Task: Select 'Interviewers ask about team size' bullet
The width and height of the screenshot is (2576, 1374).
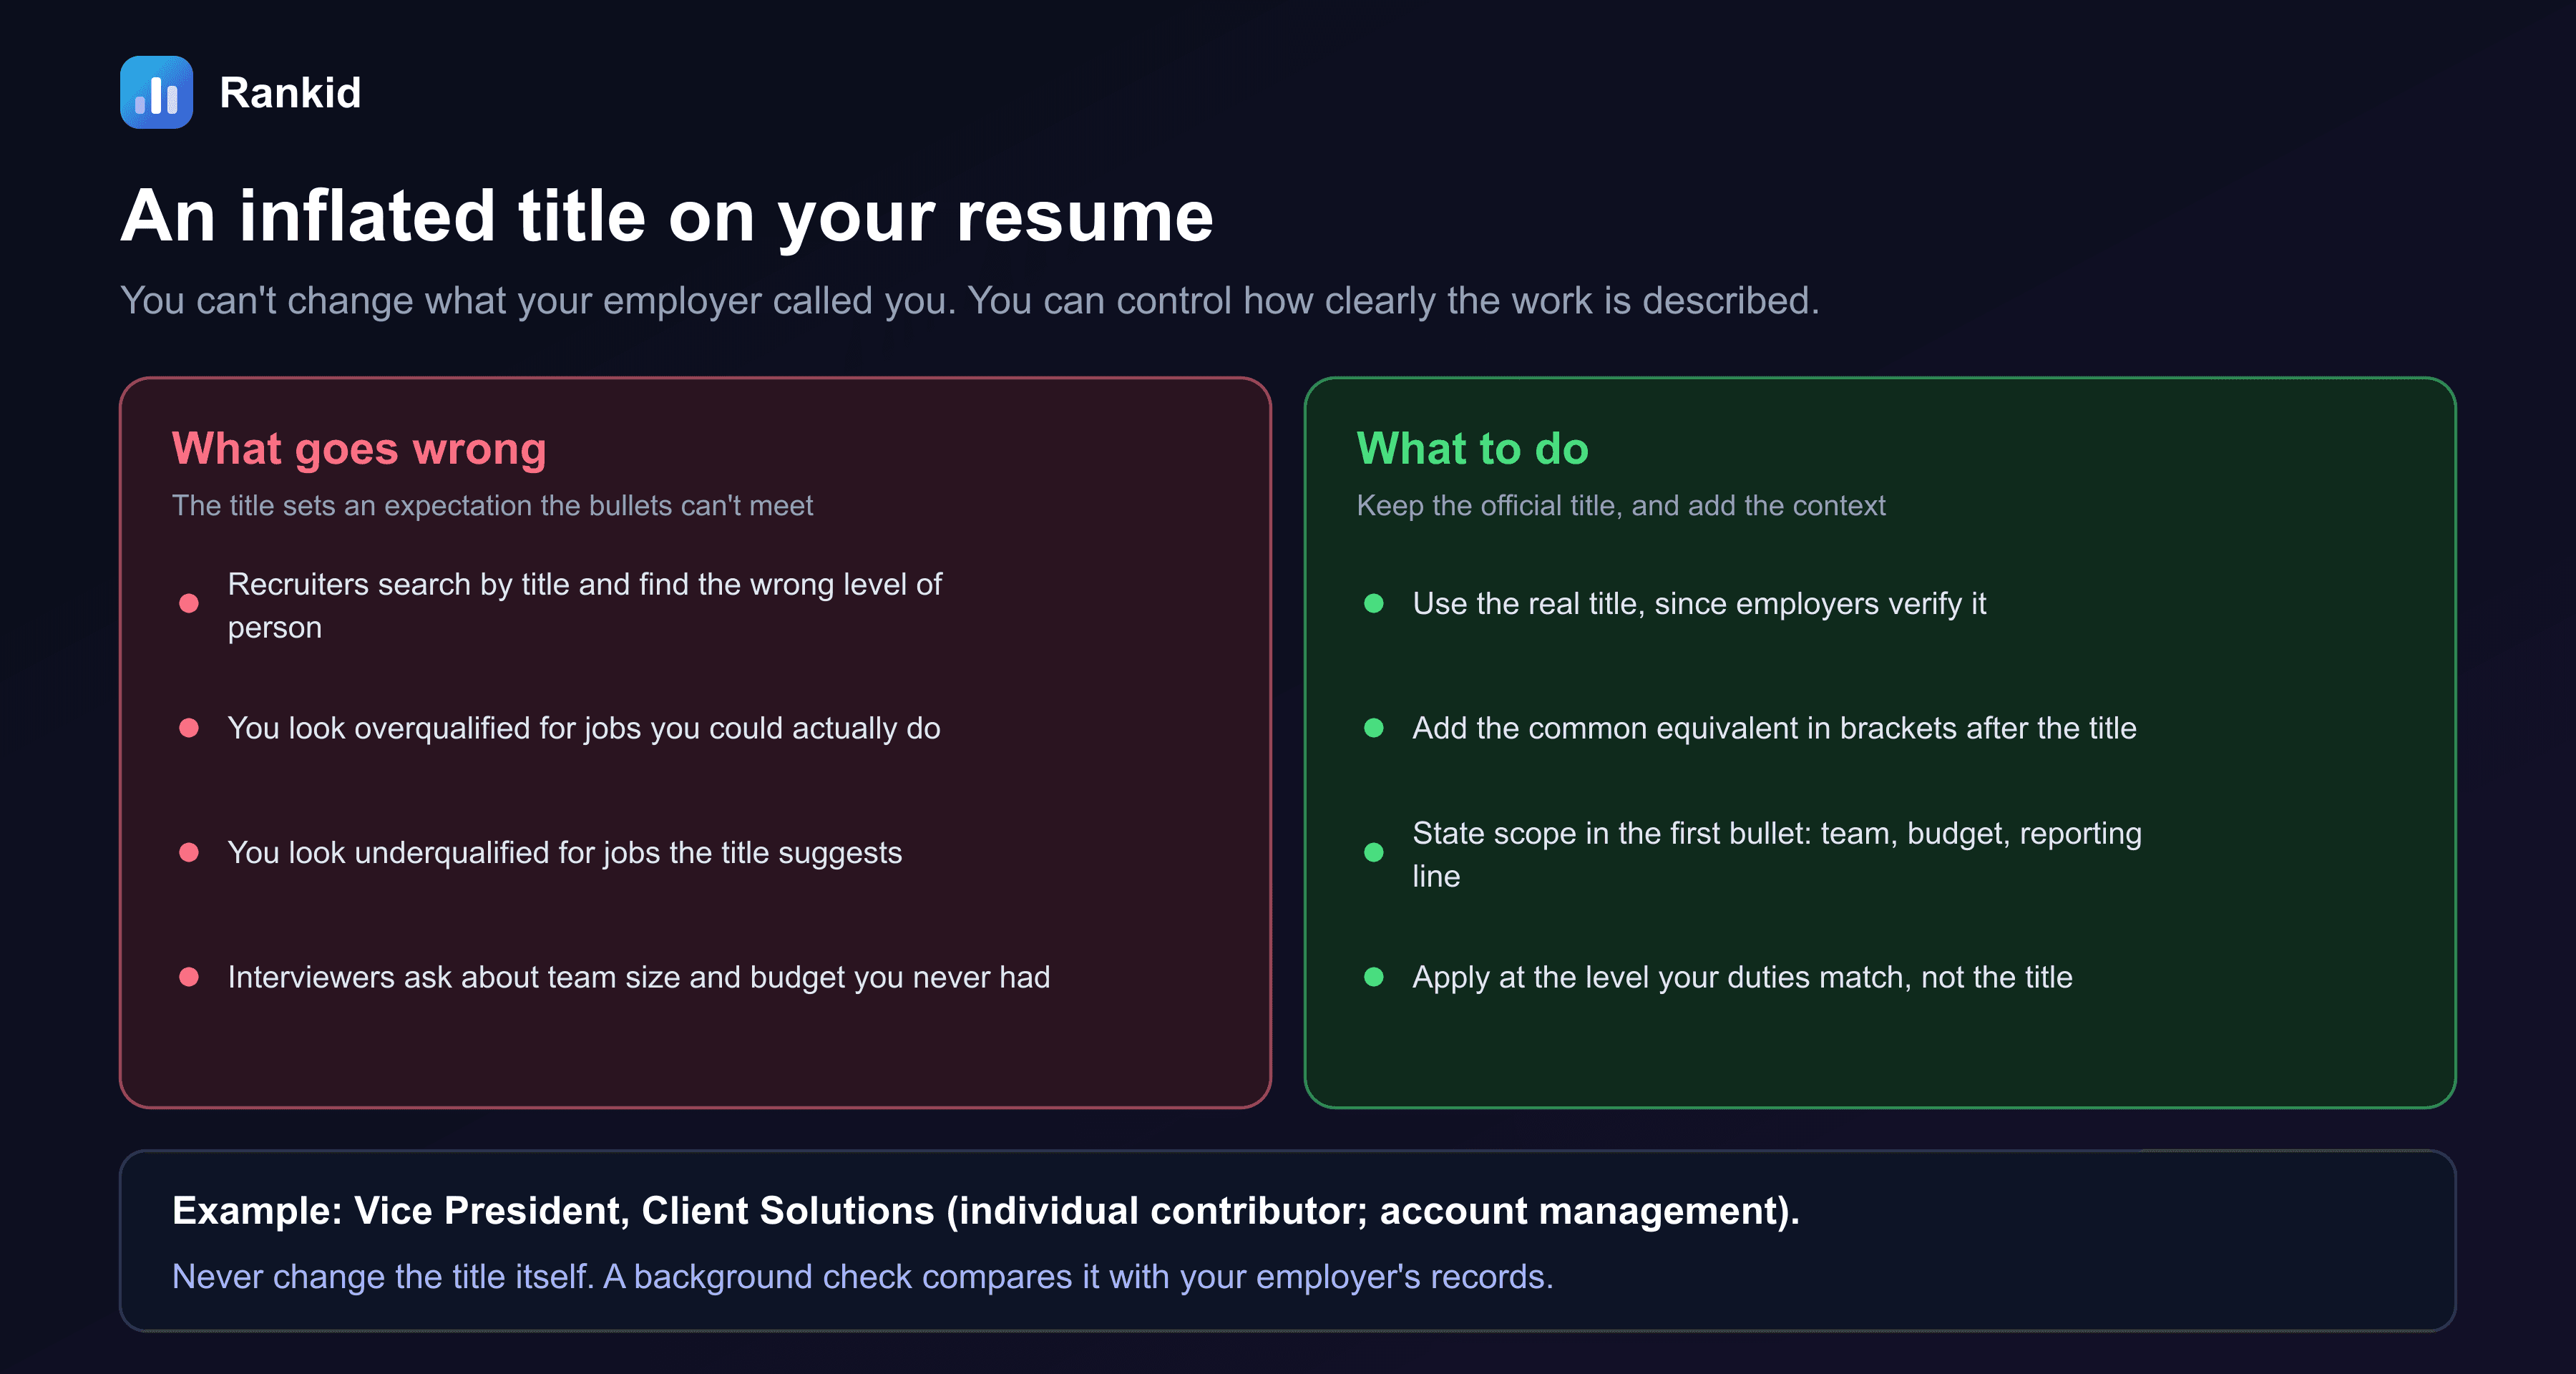Action: pyautogui.click(x=638, y=977)
